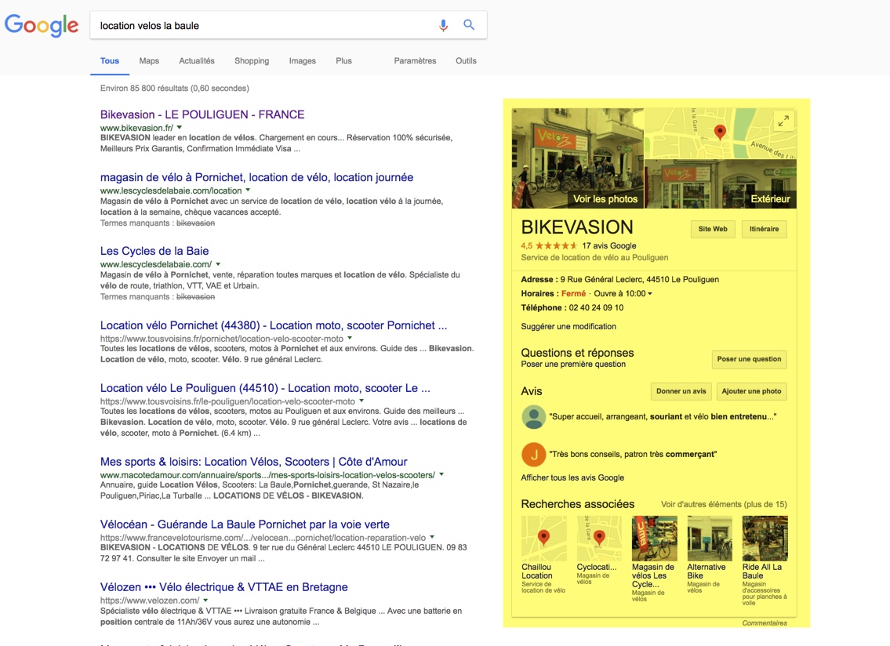Click the BIKEVASION panel title
890x646 pixels.
(576, 227)
